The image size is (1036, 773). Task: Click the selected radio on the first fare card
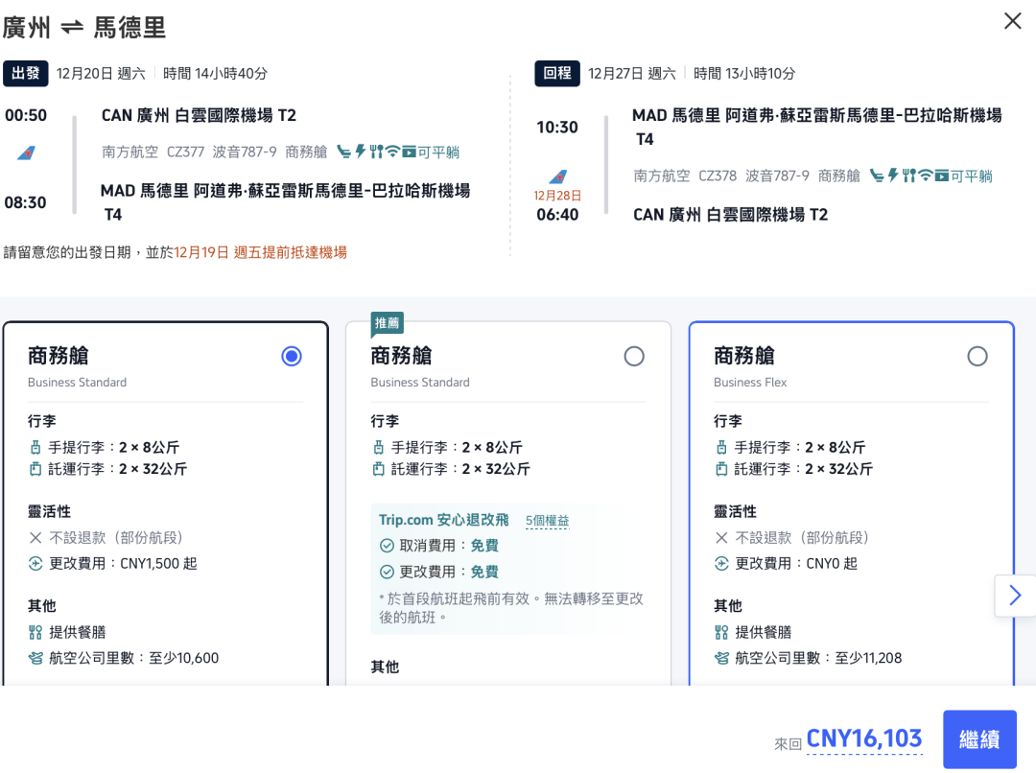pos(291,356)
